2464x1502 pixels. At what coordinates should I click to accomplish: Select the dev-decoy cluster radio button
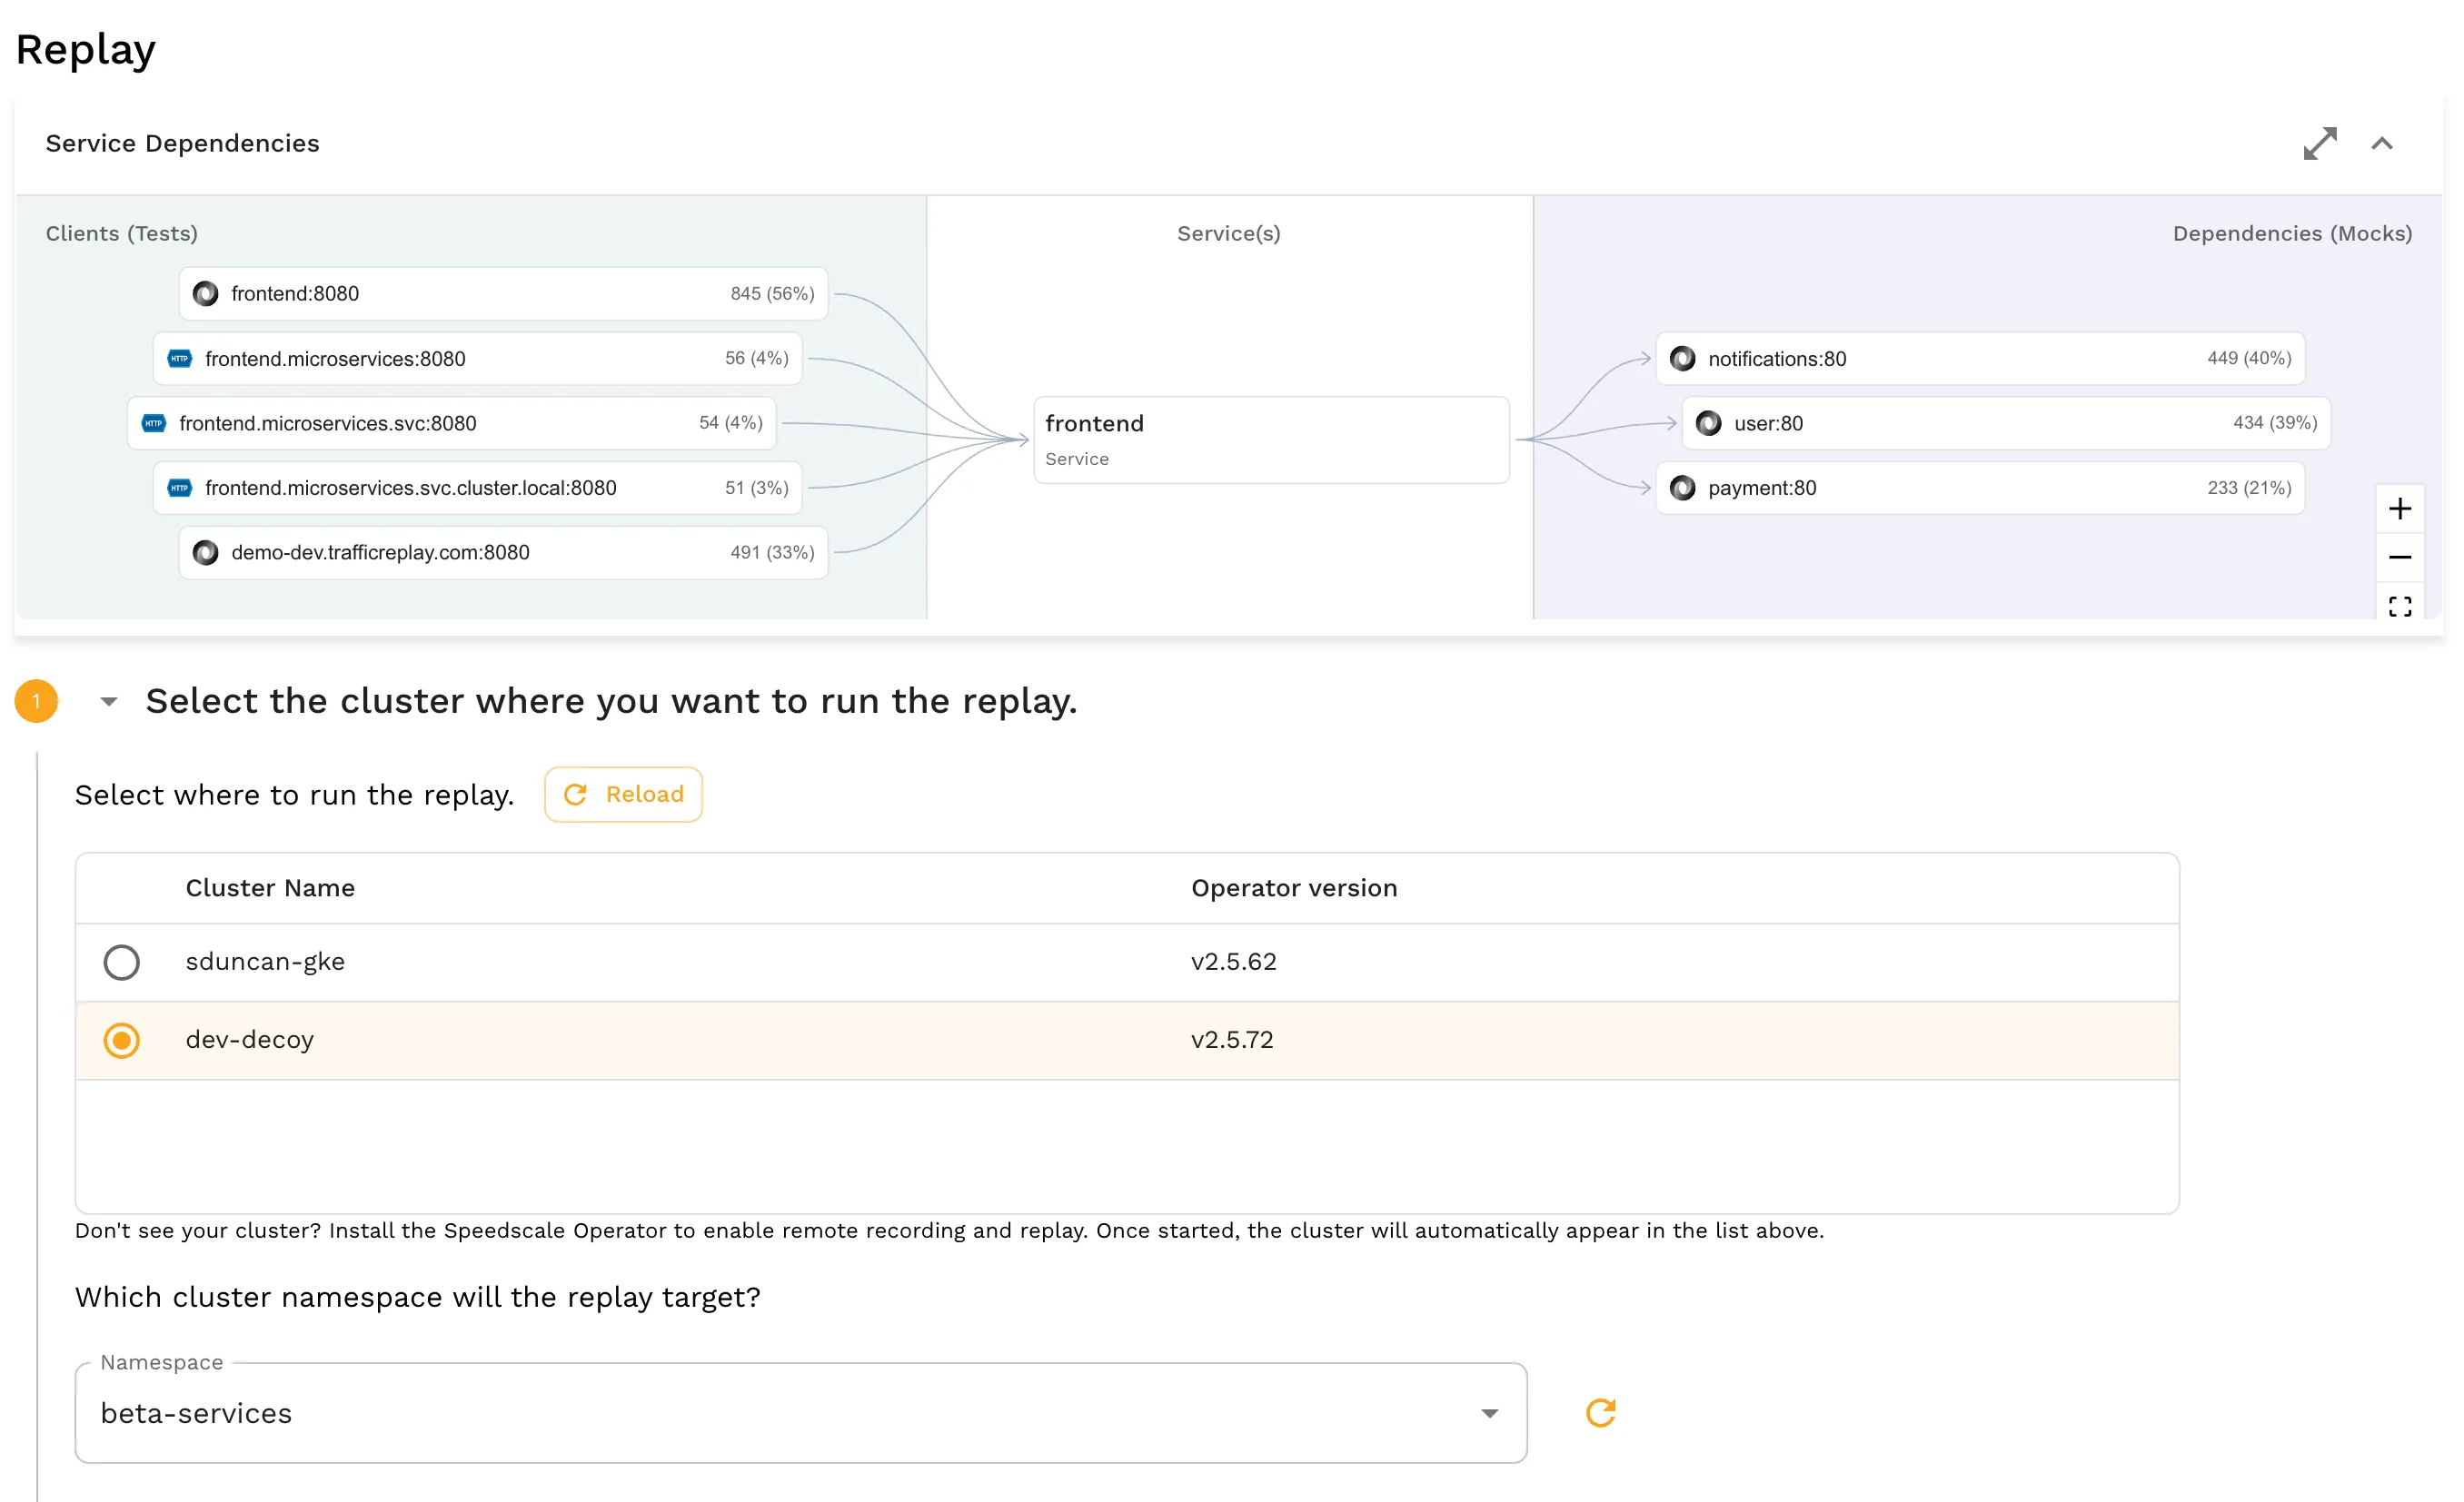121,1041
